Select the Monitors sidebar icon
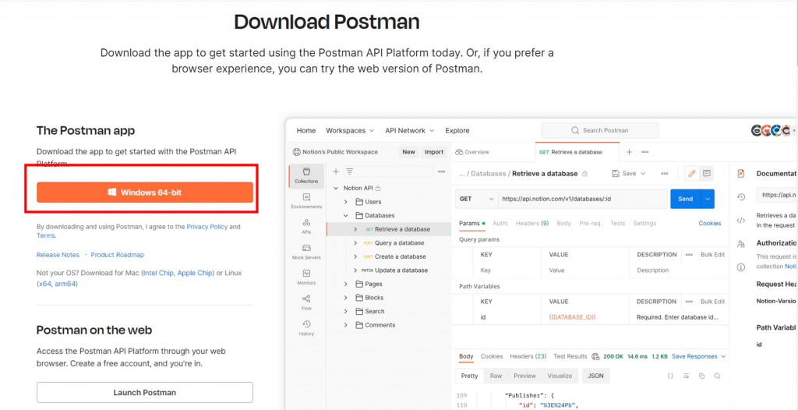Image resolution: width=798 pixels, height=410 pixels. click(x=306, y=277)
